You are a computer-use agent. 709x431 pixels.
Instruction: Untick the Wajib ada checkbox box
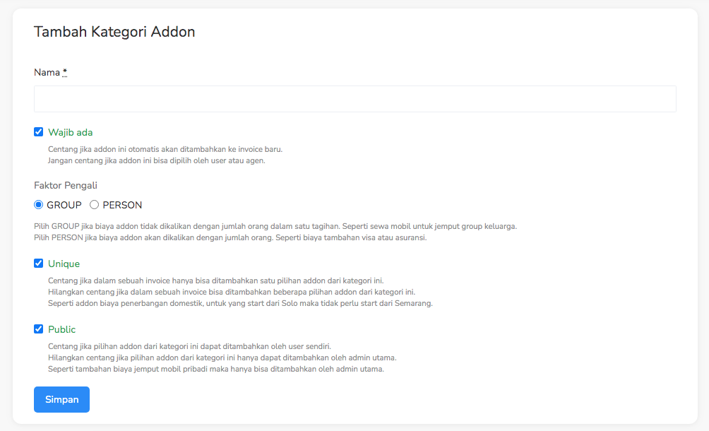coord(39,132)
